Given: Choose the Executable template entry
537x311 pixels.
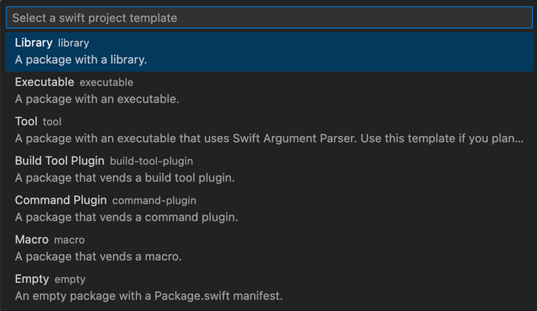Looking at the screenshot, I should (x=44, y=82).
